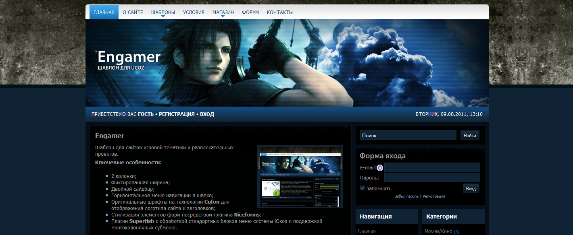573x235 pixels.
Task: Open the Engamer template preview thumbnail
Action: point(300,177)
